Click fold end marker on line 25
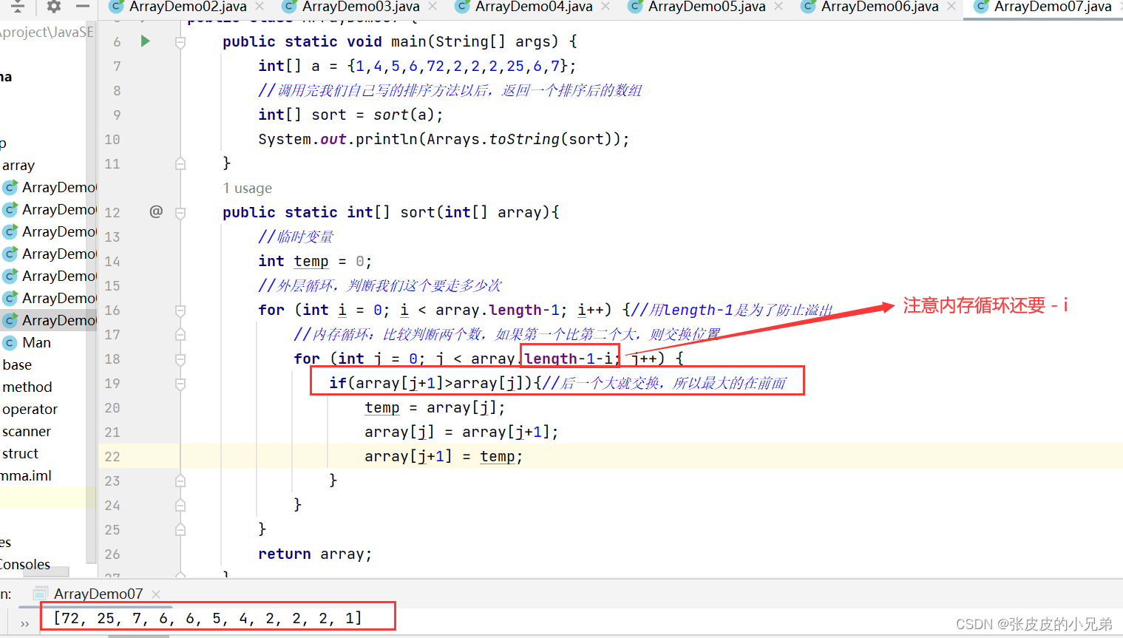1123x638 pixels. pyautogui.click(x=180, y=529)
